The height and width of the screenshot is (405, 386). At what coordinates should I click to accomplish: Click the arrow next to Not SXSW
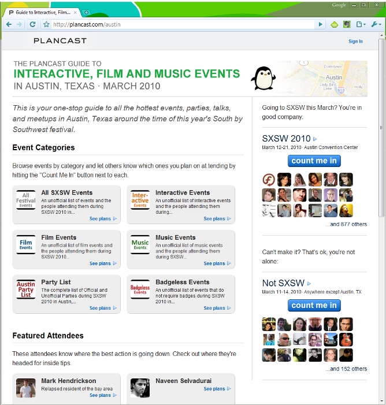coord(309,284)
